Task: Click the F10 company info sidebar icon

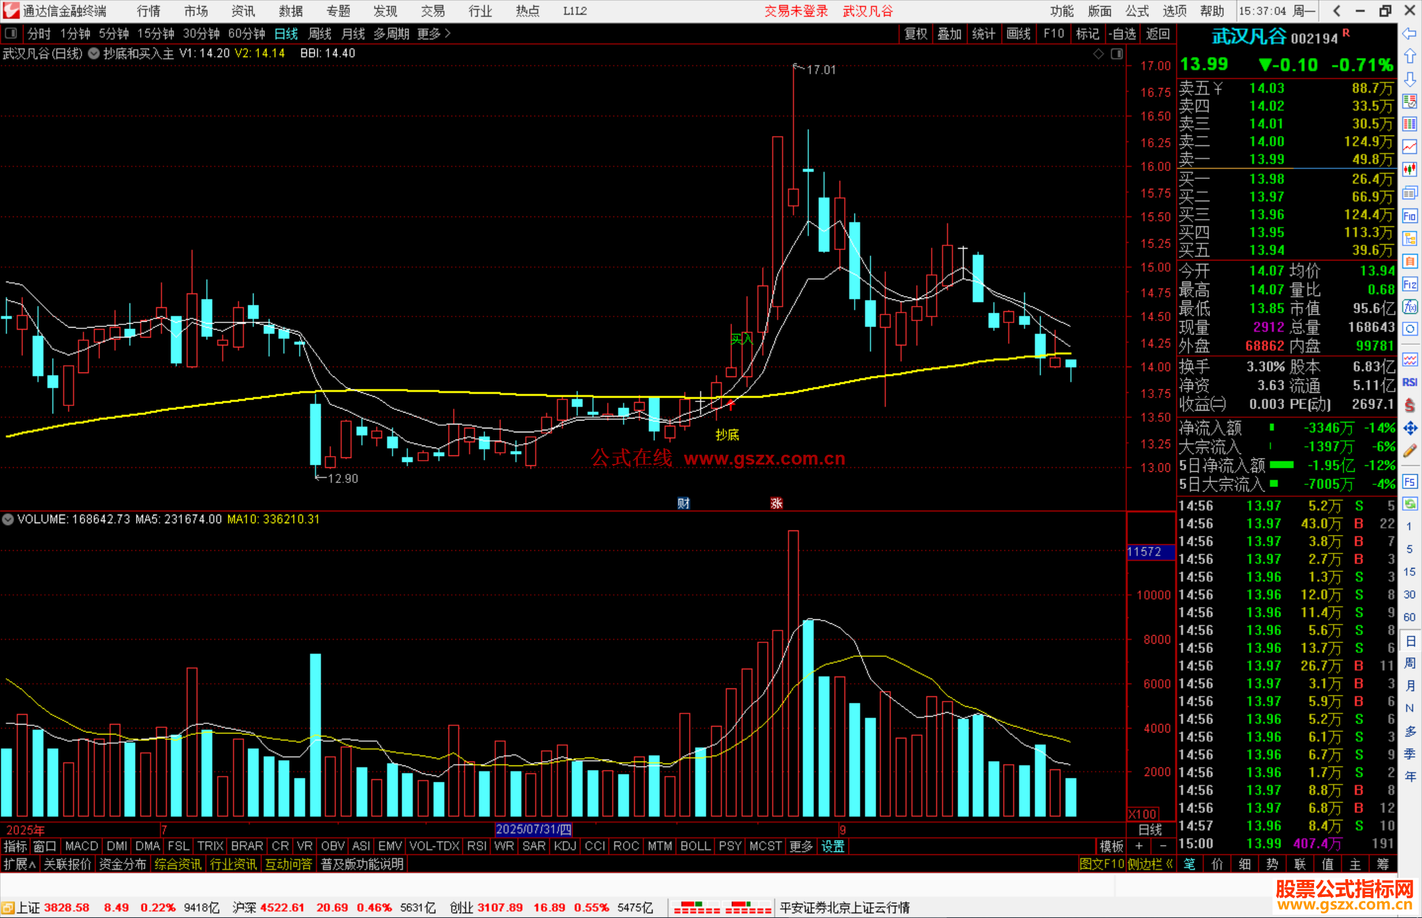Action: pos(1409,216)
